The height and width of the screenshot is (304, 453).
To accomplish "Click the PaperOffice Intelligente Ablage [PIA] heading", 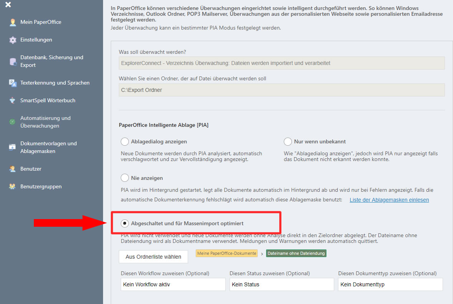I will point(163,125).
